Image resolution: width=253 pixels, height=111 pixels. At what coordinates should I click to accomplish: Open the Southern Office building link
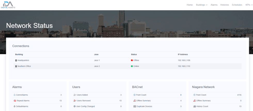pyautogui.click(x=24, y=66)
